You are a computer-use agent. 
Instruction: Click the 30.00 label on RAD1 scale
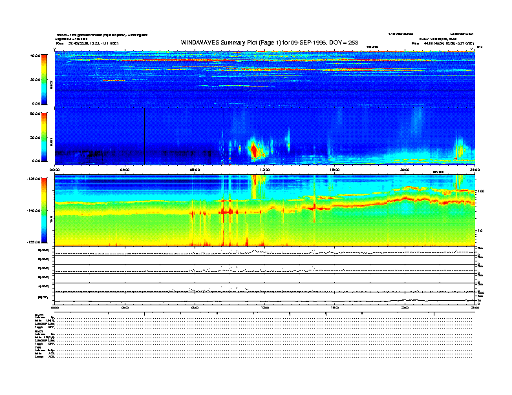coord(35,137)
